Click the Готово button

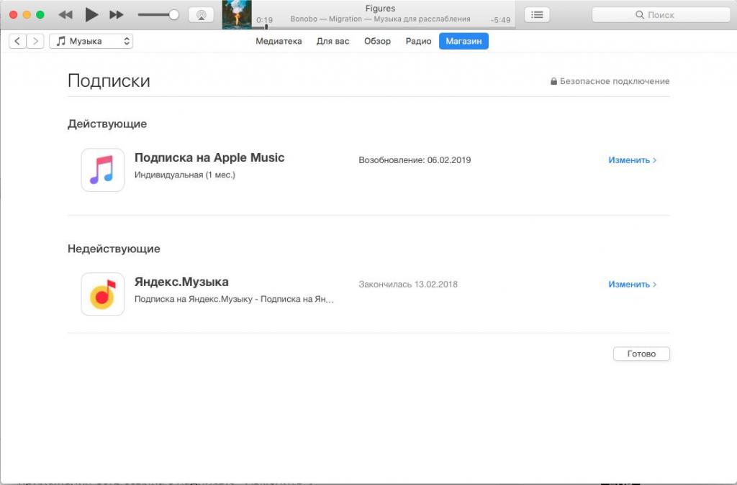coord(641,354)
